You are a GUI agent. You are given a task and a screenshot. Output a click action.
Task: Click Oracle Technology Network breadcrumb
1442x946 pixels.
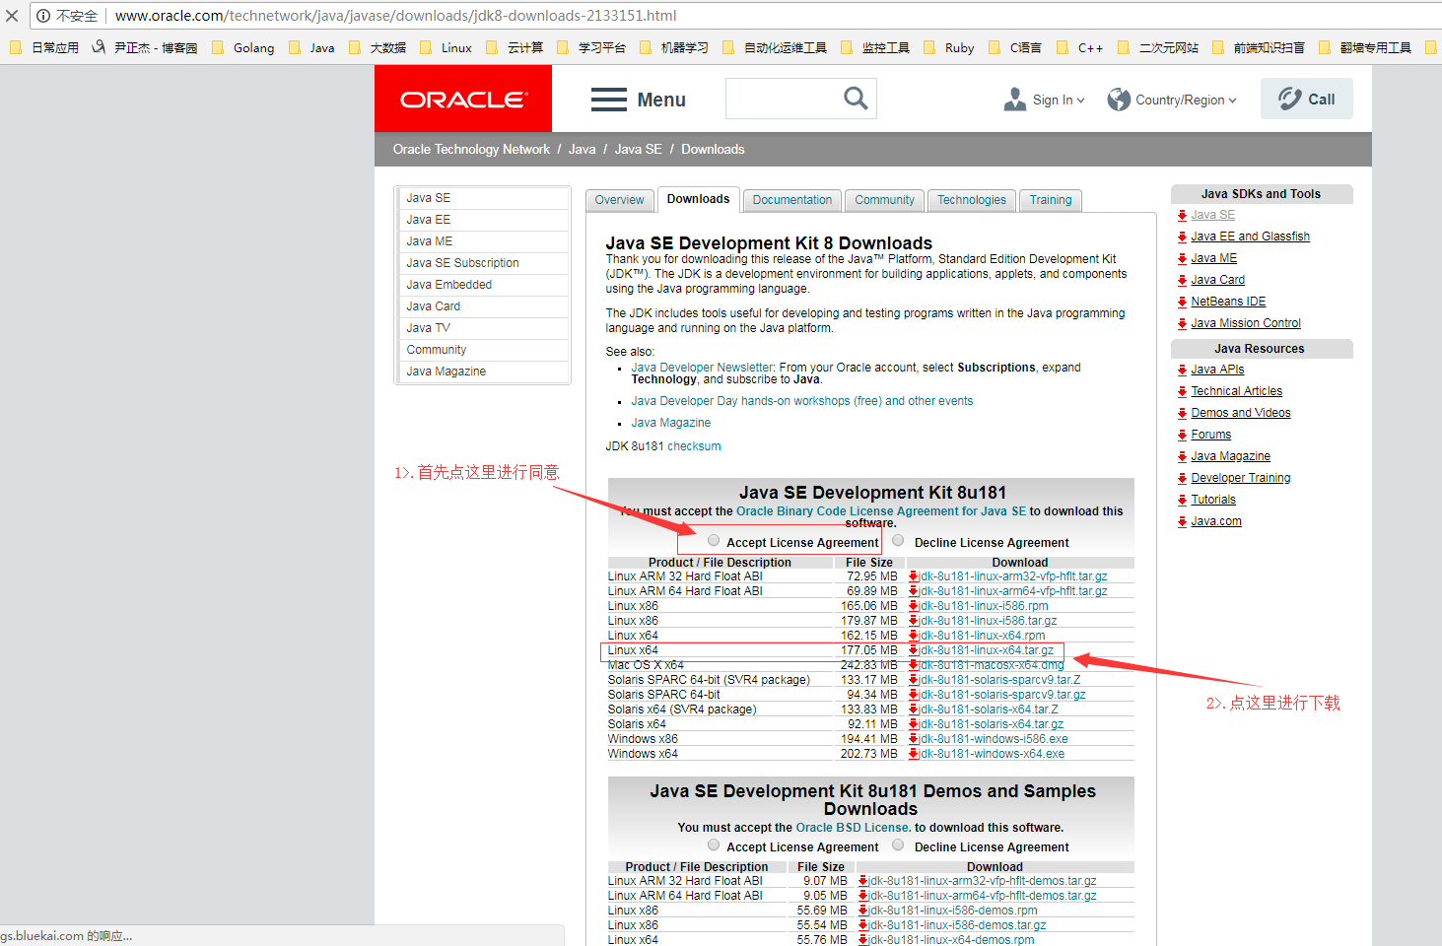coord(471,150)
